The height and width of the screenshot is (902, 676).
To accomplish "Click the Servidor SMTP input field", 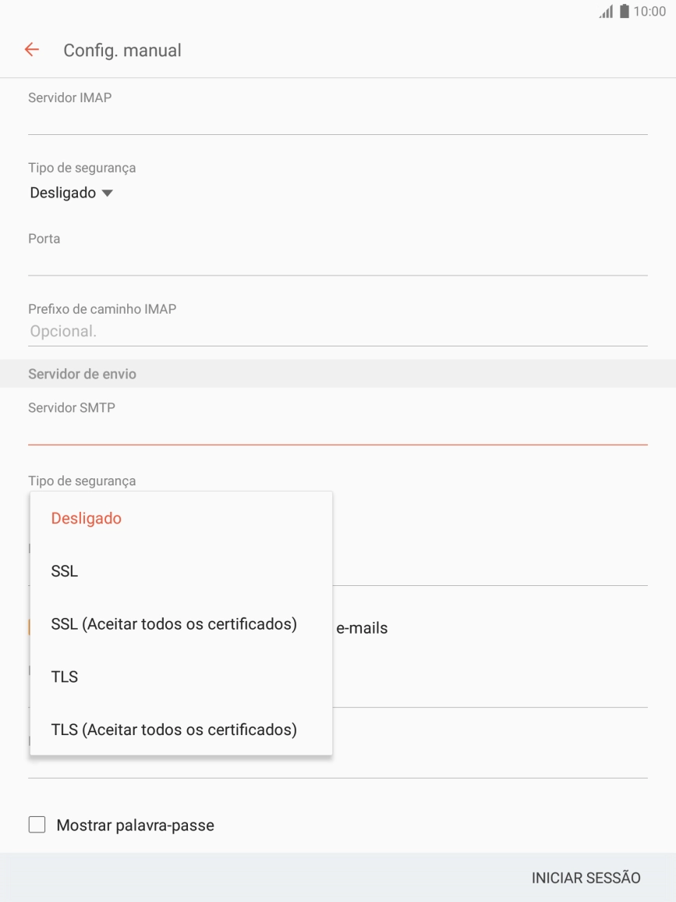I will pos(338,426).
